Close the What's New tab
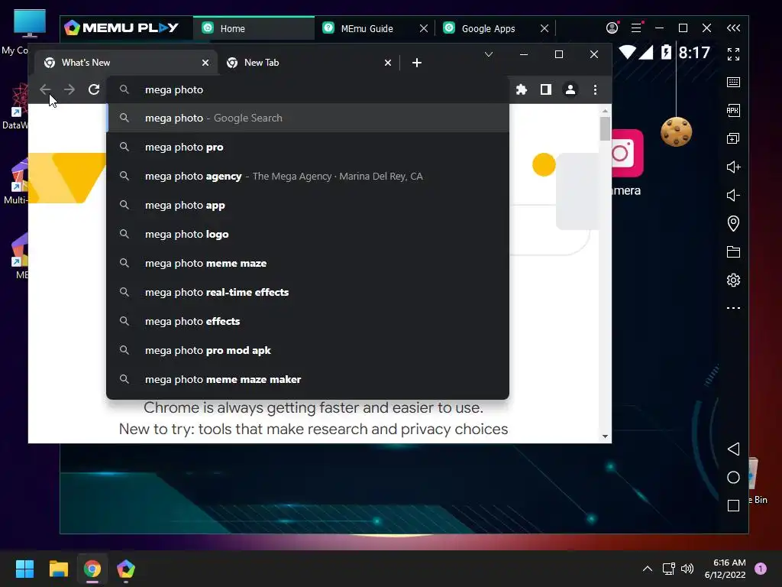782x587 pixels. pyautogui.click(x=205, y=63)
